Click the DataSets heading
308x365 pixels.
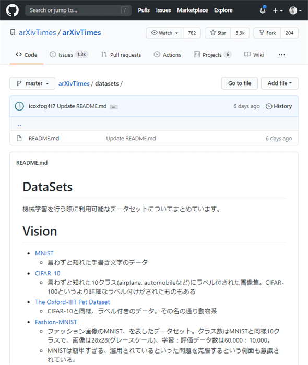point(48,187)
